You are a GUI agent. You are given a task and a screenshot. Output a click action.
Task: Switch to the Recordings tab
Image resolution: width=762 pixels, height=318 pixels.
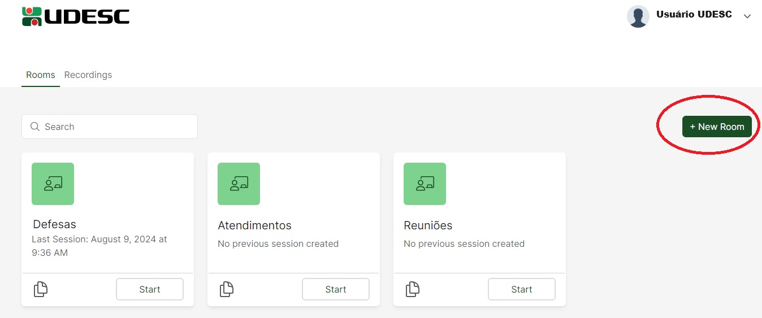click(88, 75)
